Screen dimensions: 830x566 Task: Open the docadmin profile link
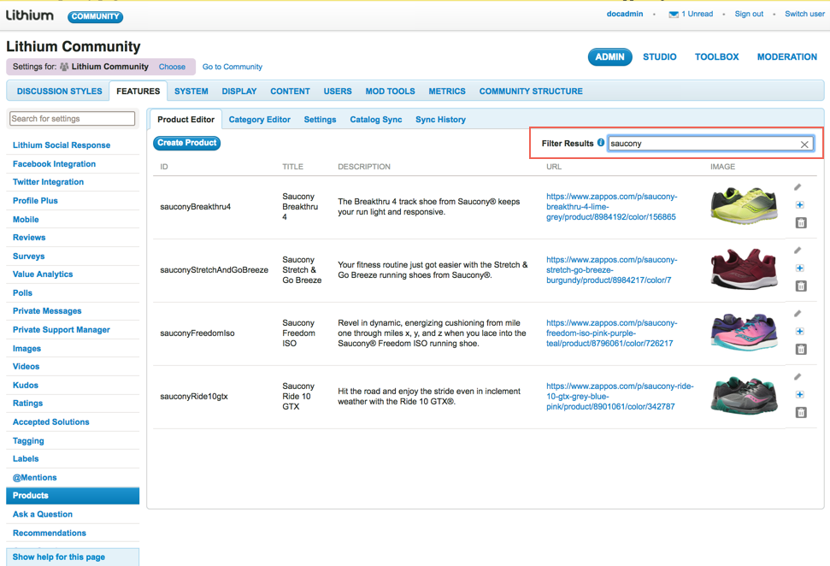(x=625, y=14)
